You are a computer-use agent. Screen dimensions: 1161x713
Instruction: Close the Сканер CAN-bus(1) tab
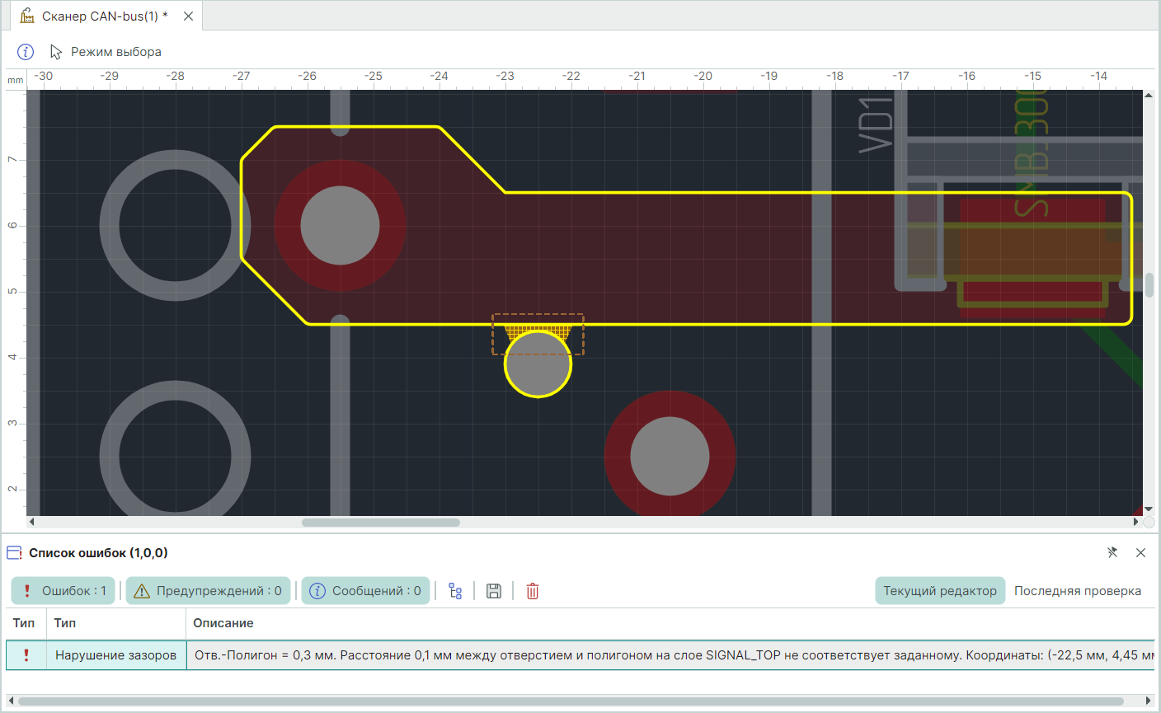point(188,16)
